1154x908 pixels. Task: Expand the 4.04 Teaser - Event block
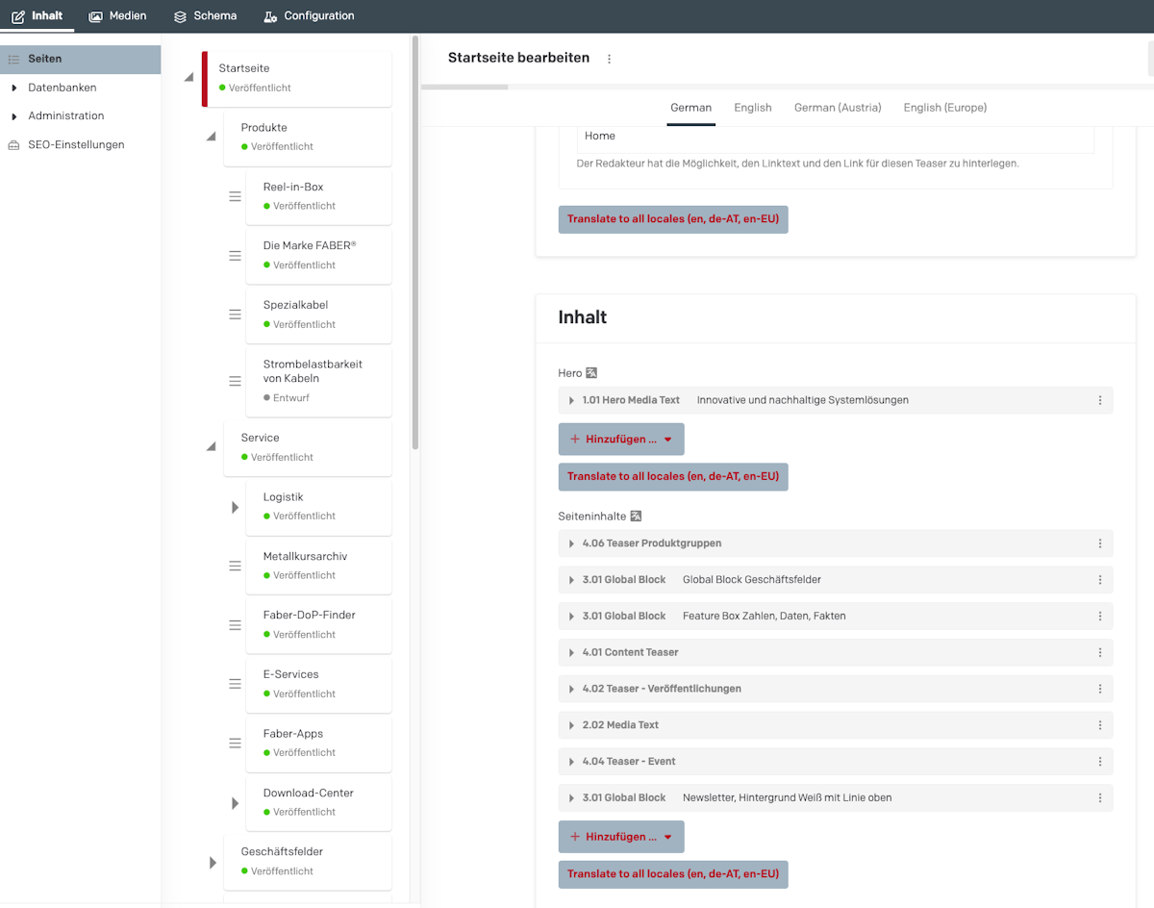pyautogui.click(x=572, y=761)
